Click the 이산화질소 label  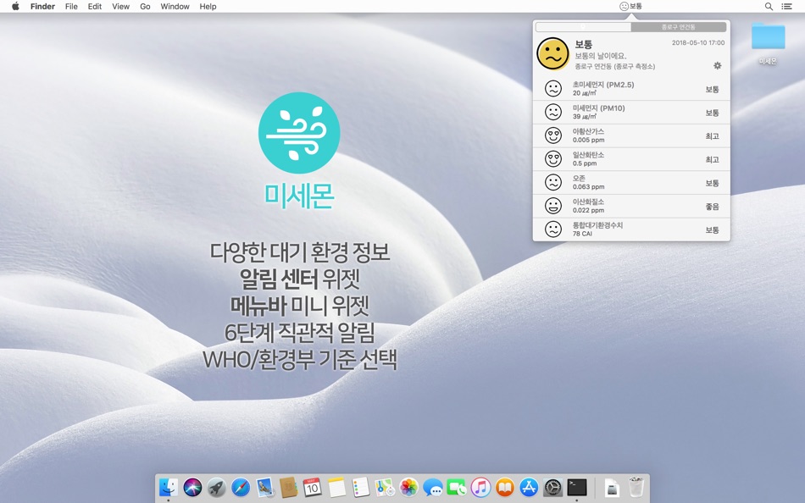coord(588,202)
